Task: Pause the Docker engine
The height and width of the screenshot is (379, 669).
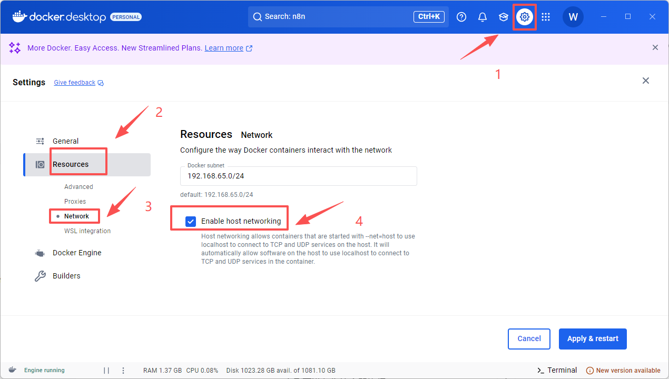Action: coord(106,370)
